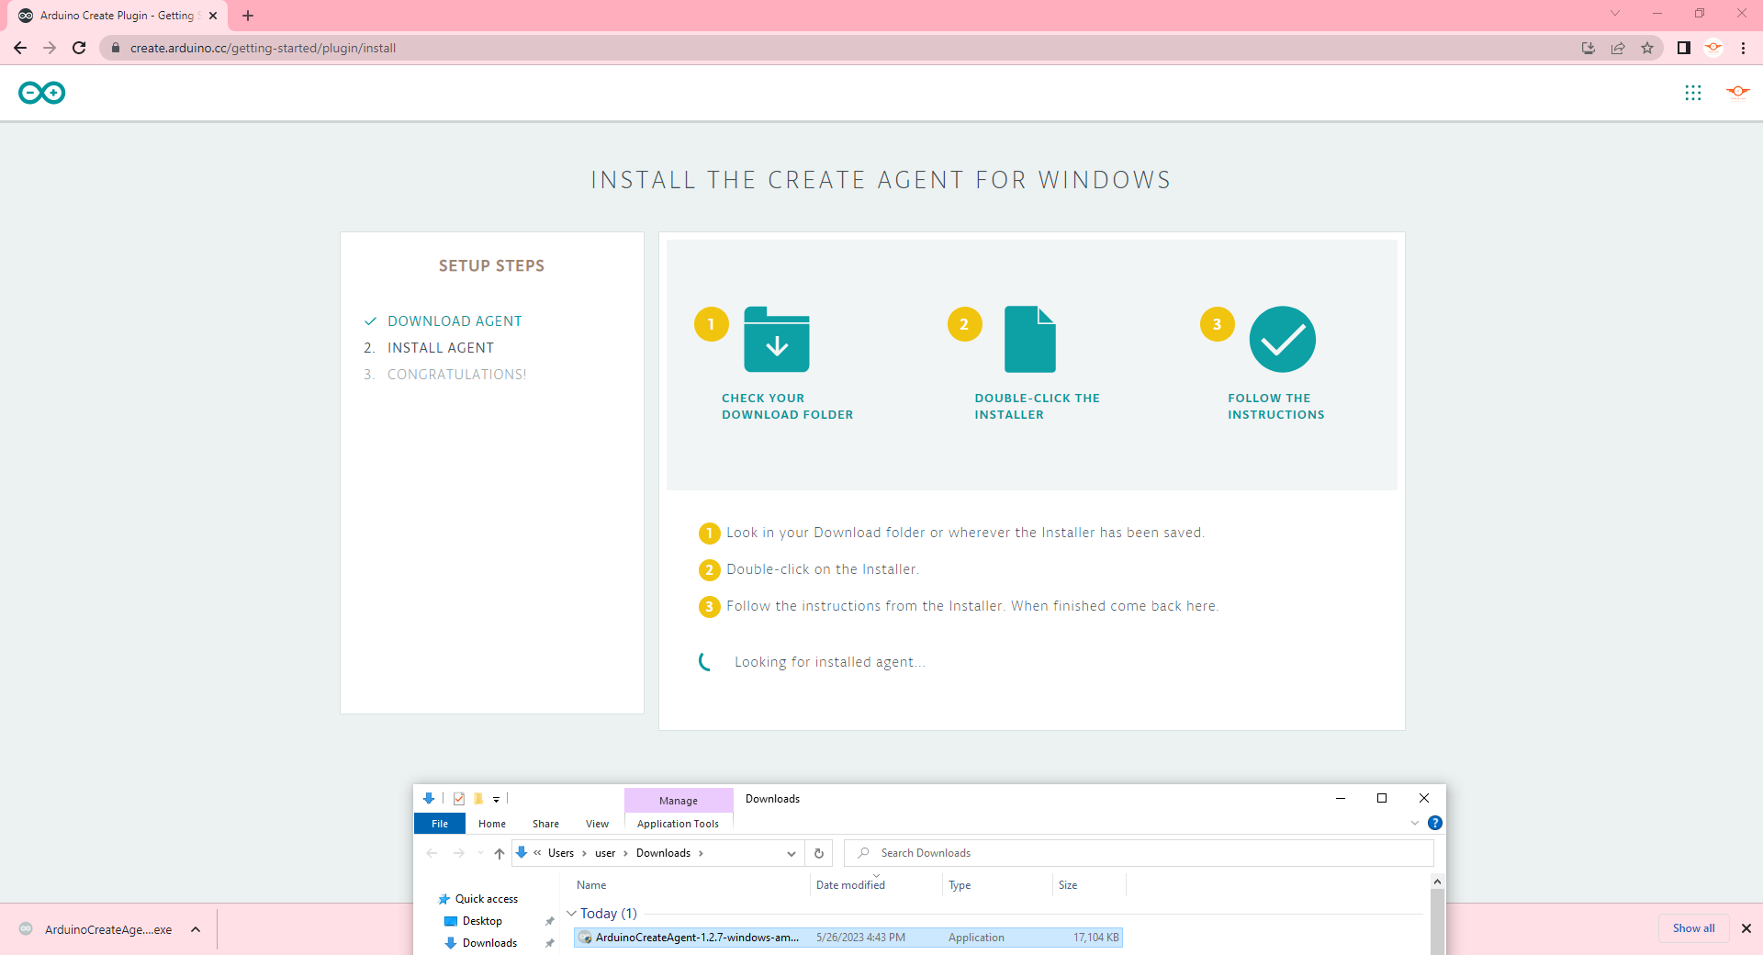Open the recent locations dropdown in Explorer

pos(480,853)
